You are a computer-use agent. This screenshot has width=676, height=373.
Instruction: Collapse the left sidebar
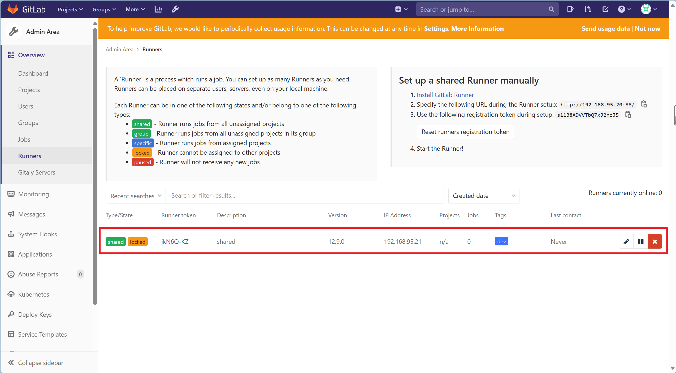point(40,363)
